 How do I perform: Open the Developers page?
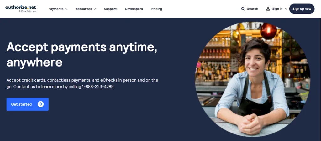point(134,9)
